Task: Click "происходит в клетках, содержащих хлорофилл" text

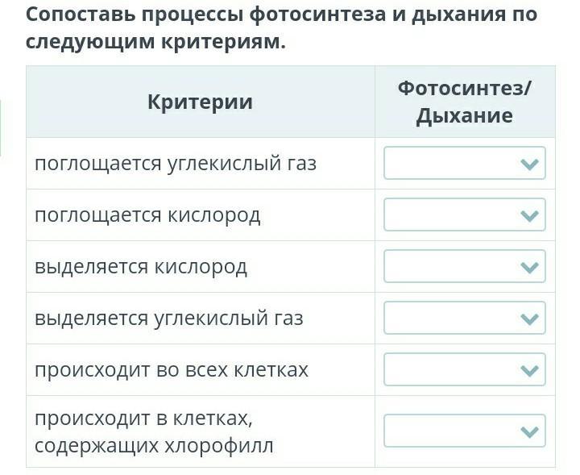Action: point(154,431)
